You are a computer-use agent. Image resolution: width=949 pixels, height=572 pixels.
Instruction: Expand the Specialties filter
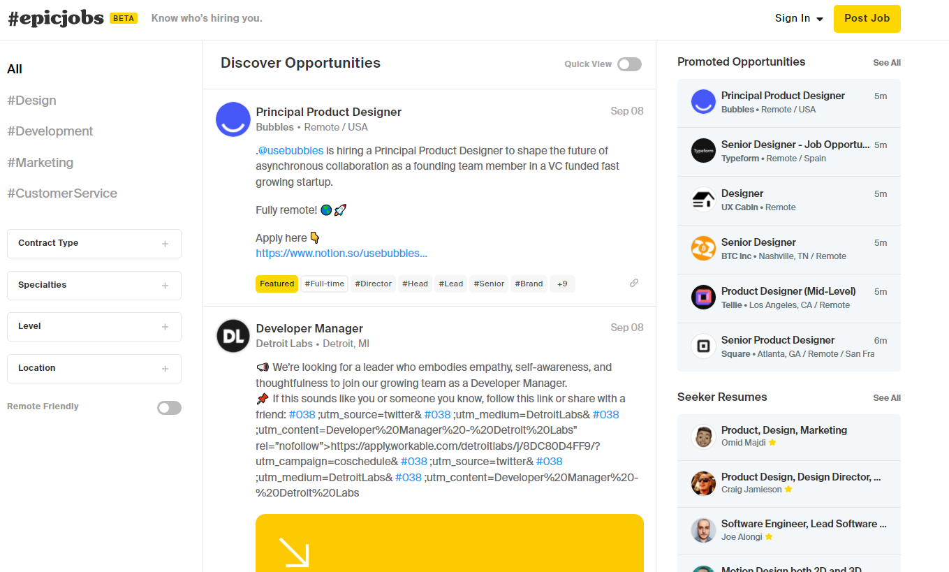[x=94, y=286]
